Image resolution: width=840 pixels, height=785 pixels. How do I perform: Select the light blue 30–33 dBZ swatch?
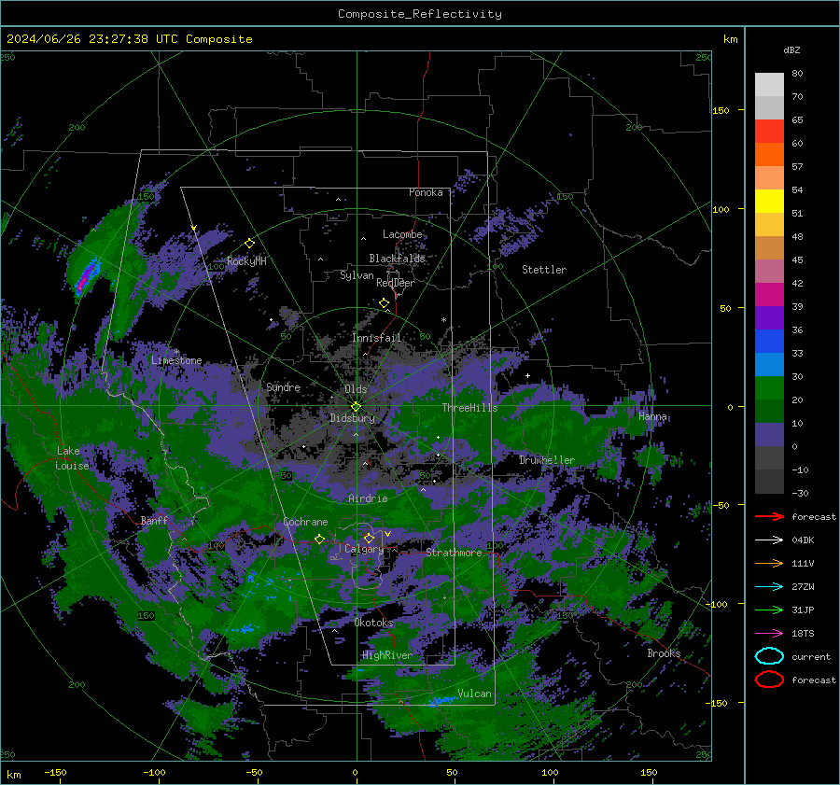click(x=769, y=364)
